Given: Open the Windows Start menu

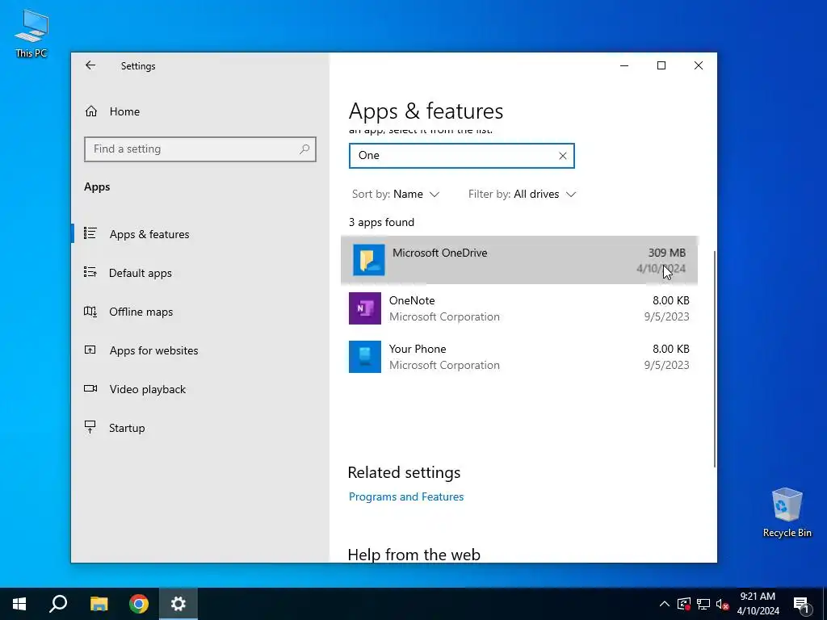Looking at the screenshot, I should [x=19, y=604].
